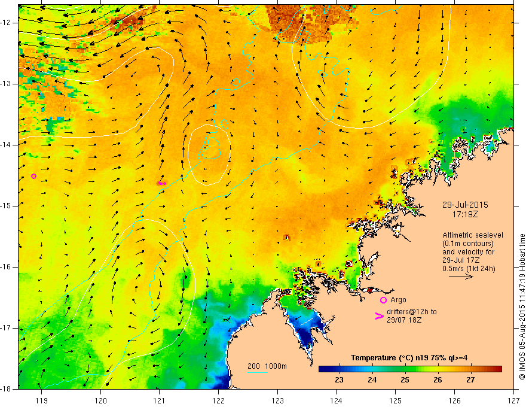The image size is (526, 407).
Task: Click the longitude axis label '119'
Action: (x=42, y=400)
